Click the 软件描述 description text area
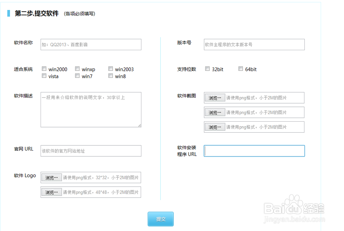Viewport: 344px width, 231px height. [90, 109]
